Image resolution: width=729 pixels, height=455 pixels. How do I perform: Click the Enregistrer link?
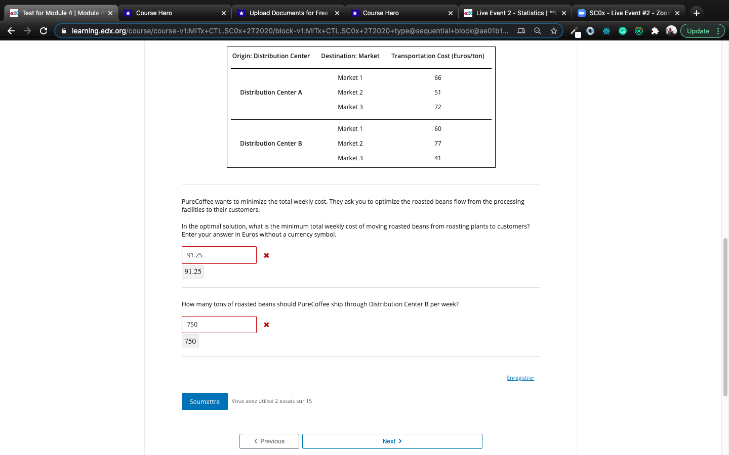pyautogui.click(x=520, y=378)
